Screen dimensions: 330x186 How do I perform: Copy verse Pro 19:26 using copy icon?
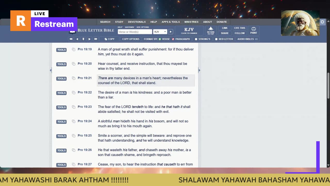click(x=73, y=150)
